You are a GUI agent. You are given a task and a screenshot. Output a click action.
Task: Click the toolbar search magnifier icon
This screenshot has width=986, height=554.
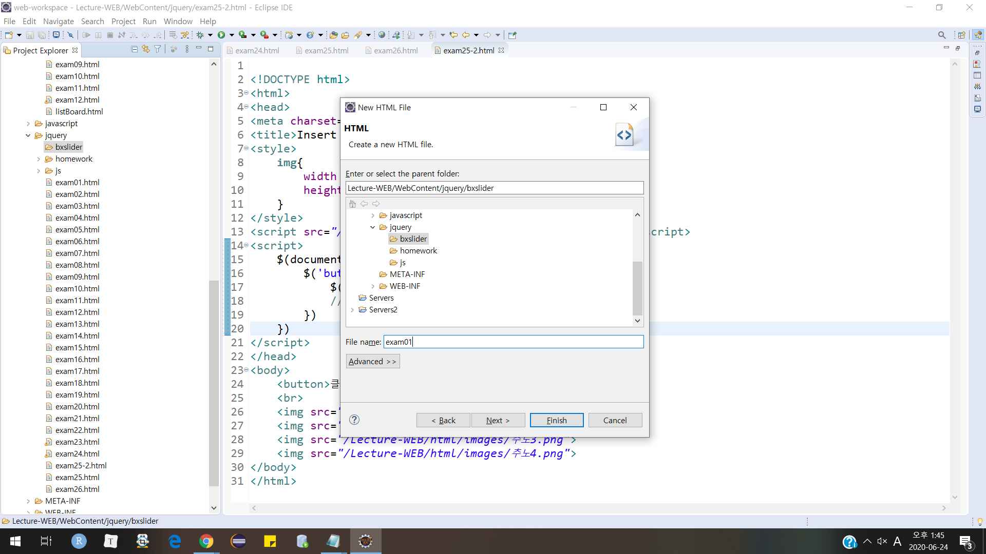click(941, 35)
